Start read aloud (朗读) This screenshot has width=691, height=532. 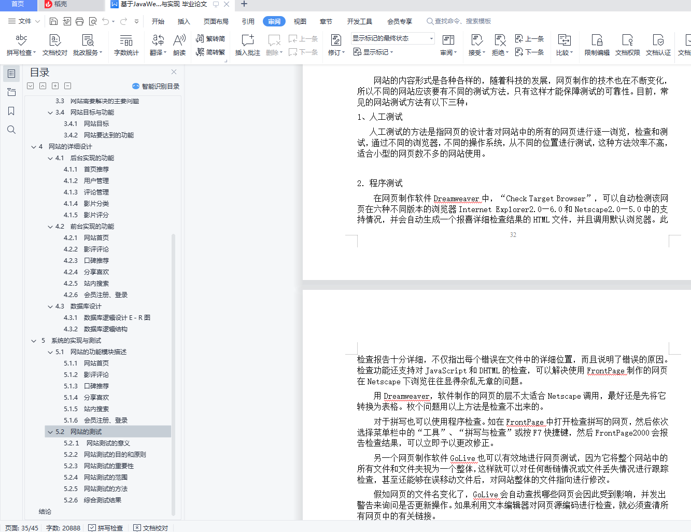click(x=179, y=45)
